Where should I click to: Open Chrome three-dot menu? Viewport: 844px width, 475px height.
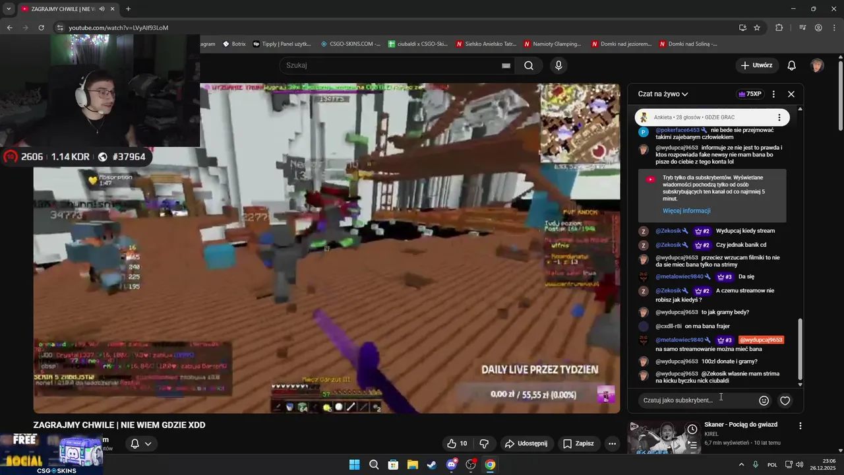pyautogui.click(x=833, y=28)
